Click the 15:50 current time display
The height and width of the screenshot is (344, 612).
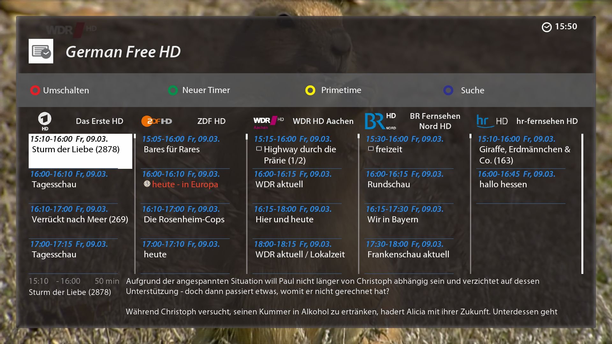pos(566,26)
